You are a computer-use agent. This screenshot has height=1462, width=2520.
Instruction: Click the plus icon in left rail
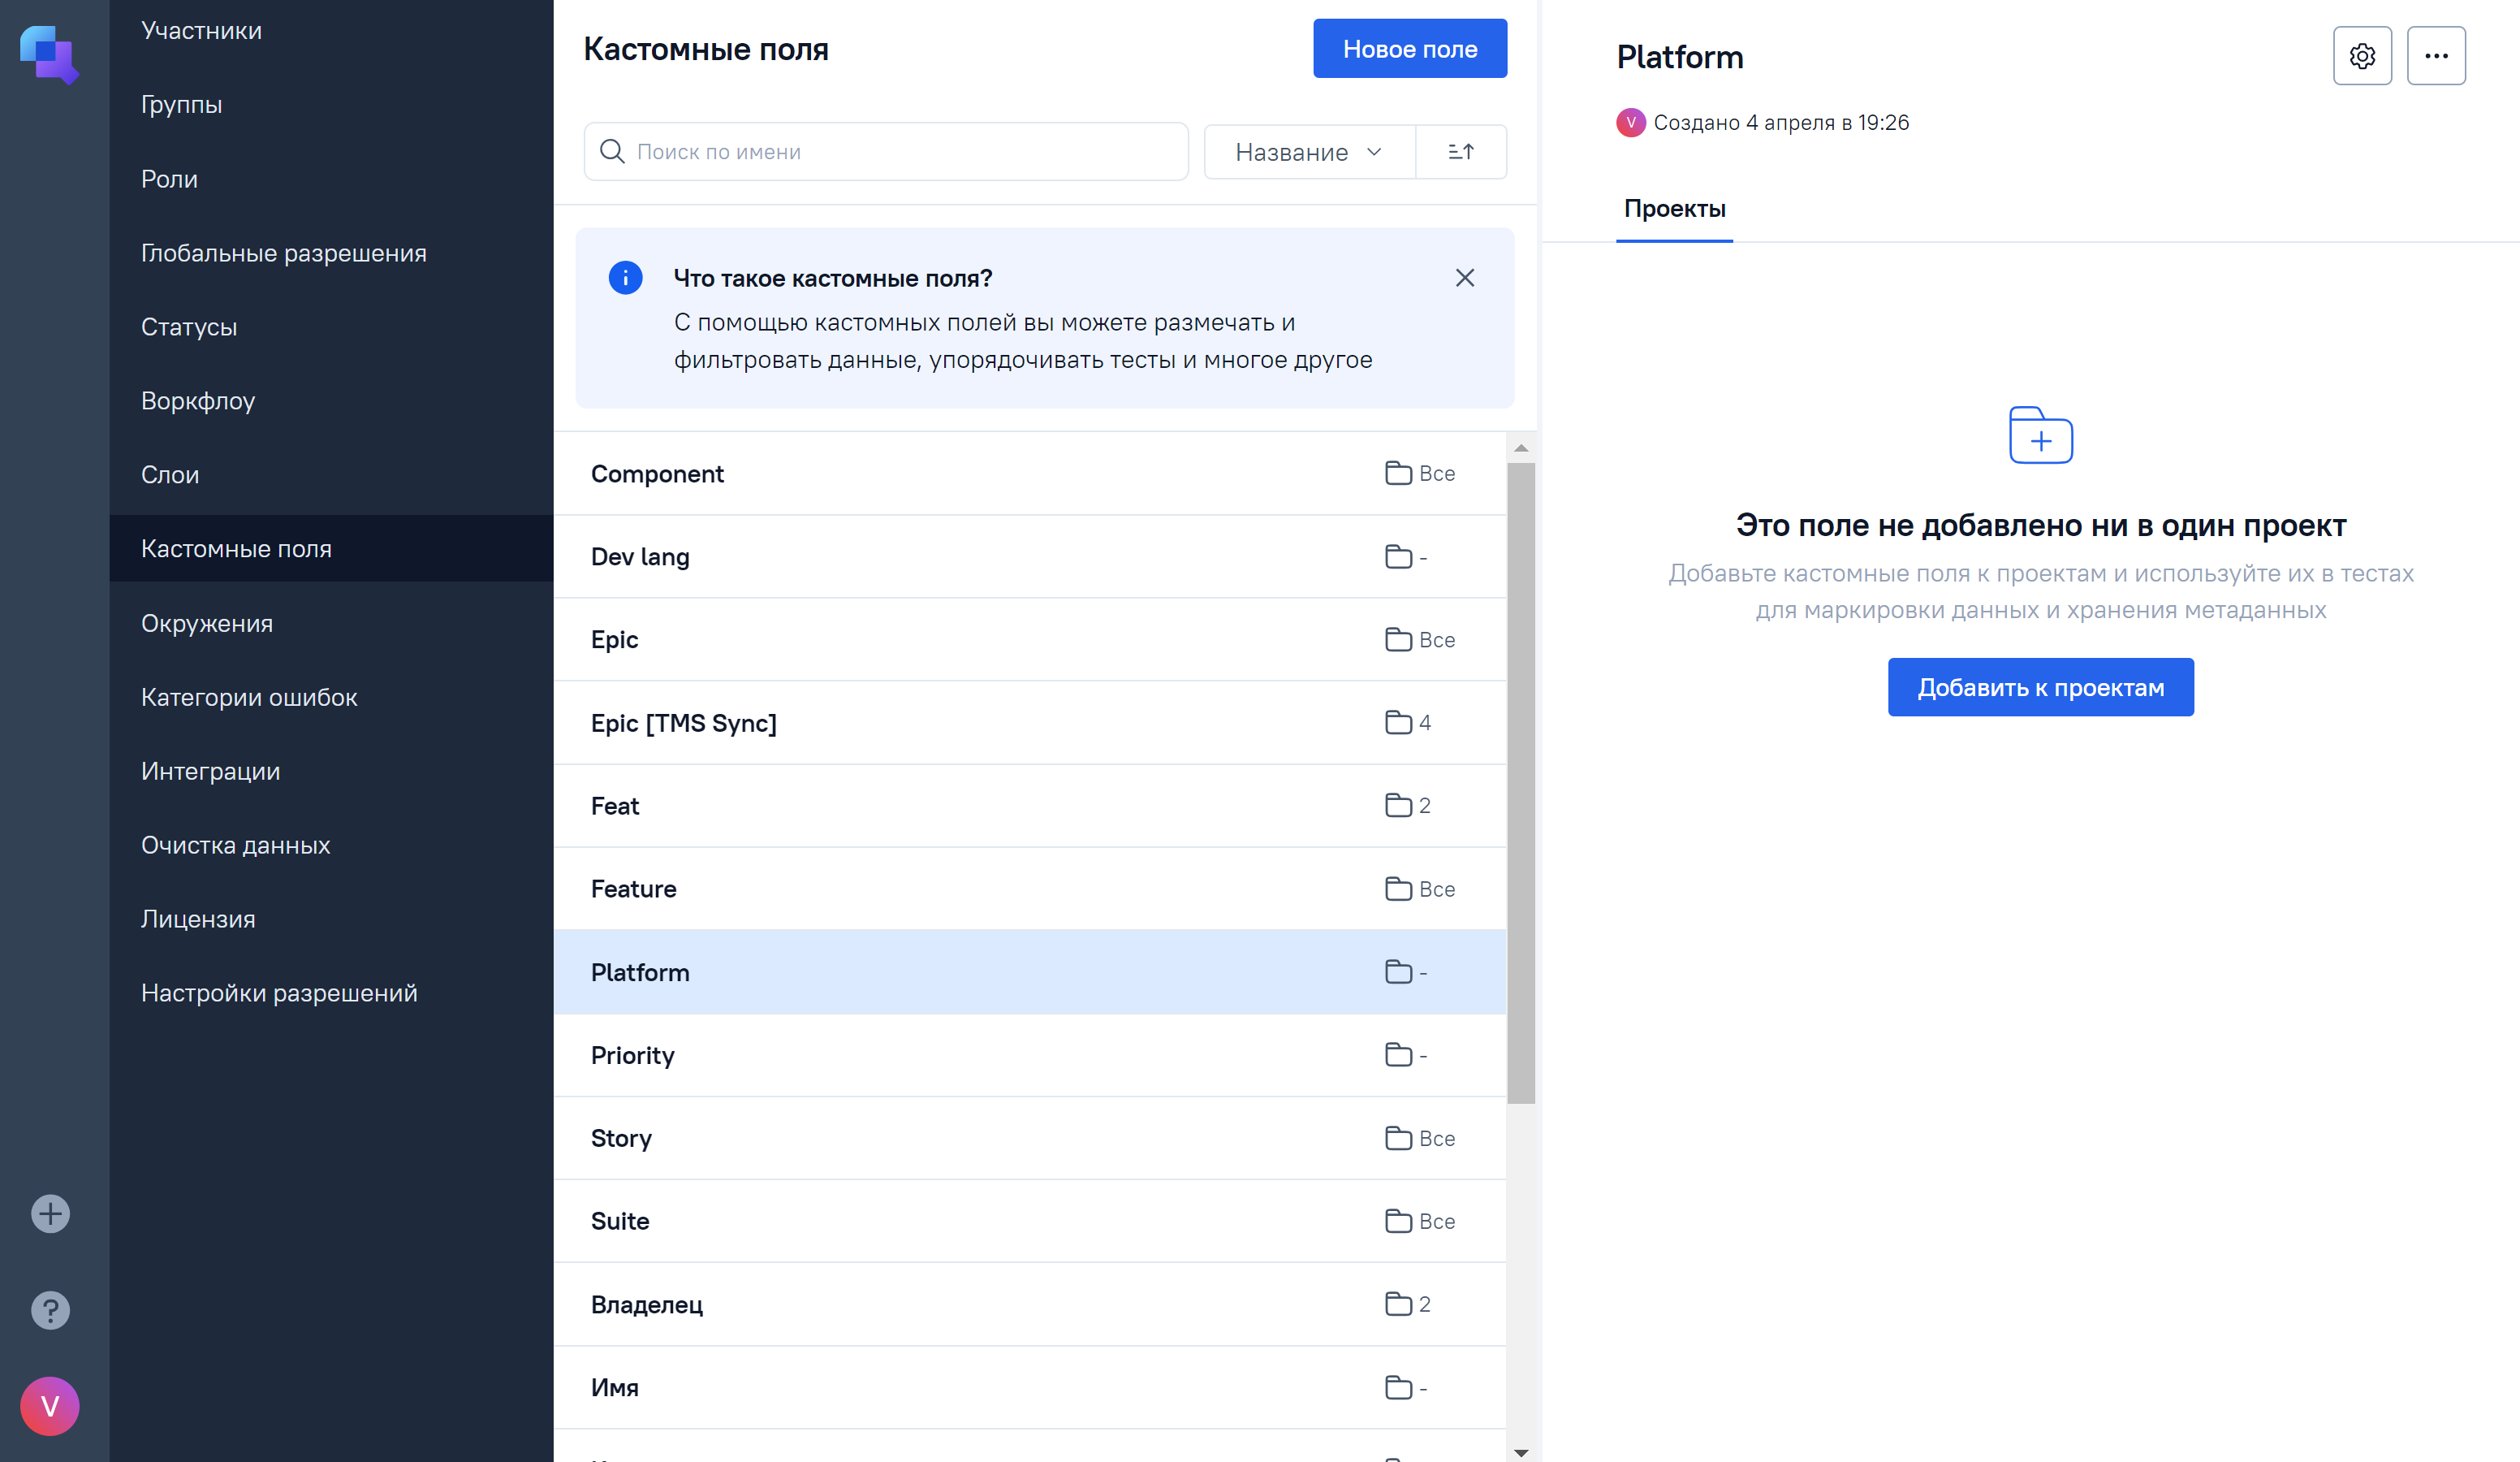point(50,1213)
